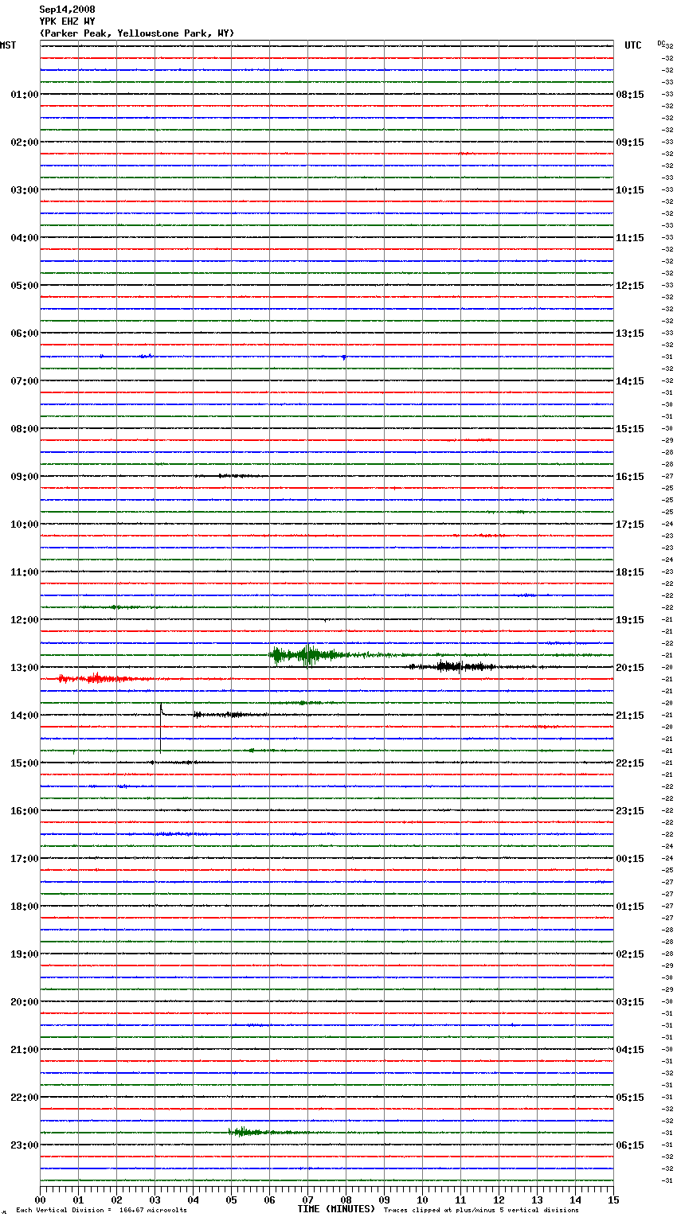The height and width of the screenshot is (1221, 677).
Task: Select the 02:00 MST row label
Action: pos(25,142)
